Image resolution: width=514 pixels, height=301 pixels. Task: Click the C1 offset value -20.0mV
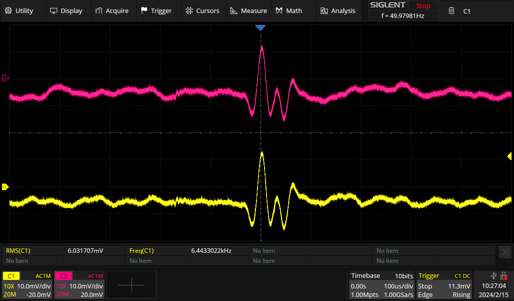click(x=39, y=295)
